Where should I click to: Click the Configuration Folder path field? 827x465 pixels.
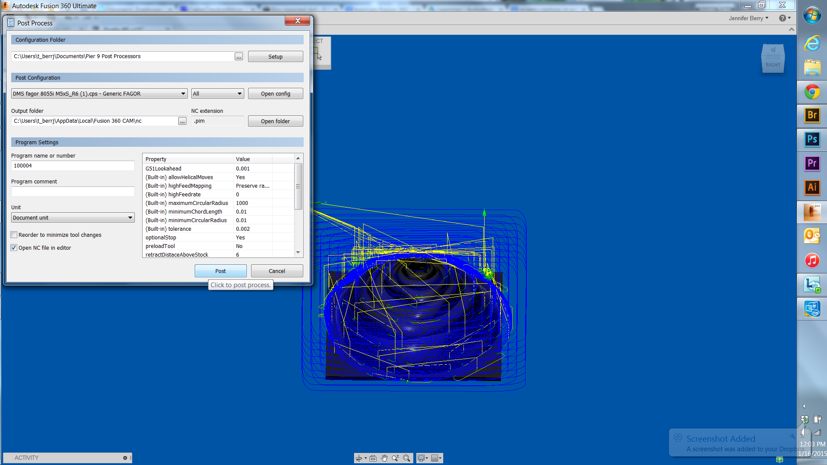coord(123,56)
